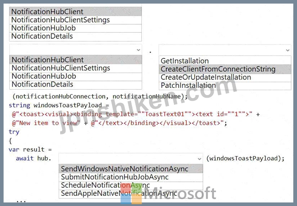297x206 pixels.
Task: Select SendAppleNativeNotificationAsync option
Action: point(131,194)
